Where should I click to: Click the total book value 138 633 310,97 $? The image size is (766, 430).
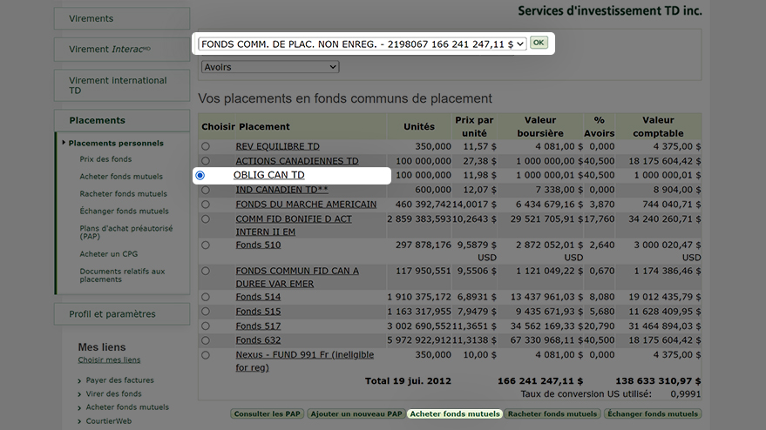pos(658,381)
